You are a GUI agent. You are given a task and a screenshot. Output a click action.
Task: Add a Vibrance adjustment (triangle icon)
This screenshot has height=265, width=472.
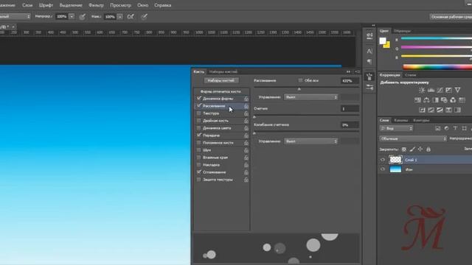pos(457,90)
